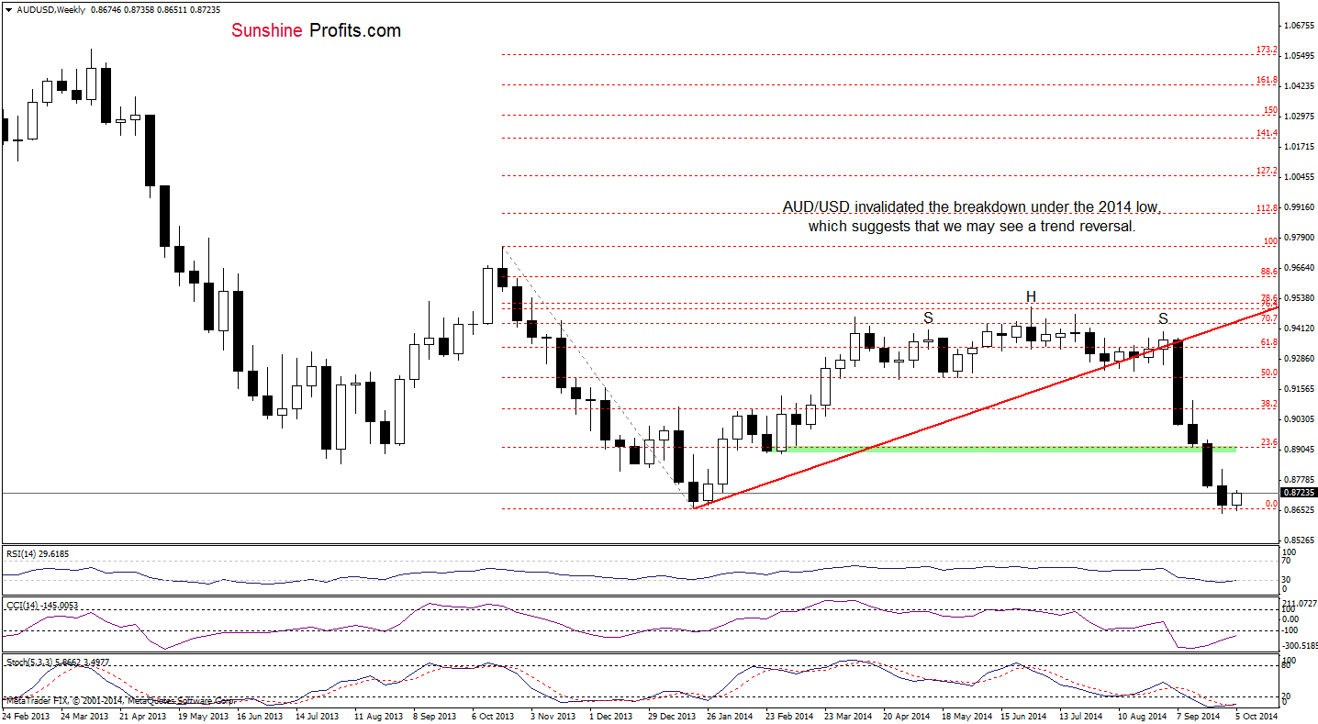Screen dimensions: 1318x724
Task: Click the 24 Feb 2013 date label
Action: pyautogui.click(x=27, y=715)
